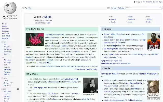Screen dimensions: 163x102
Task: Open the black-and-white woman portrait thumbnail
Action: 90,85
